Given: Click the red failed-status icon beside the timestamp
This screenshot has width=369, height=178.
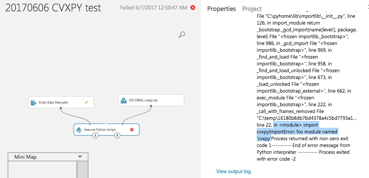Looking at the screenshot, I should click(x=193, y=8).
